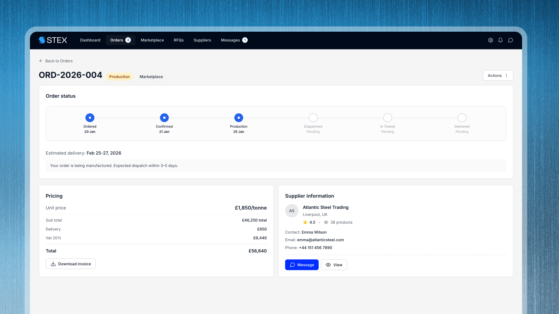Open the settings gear icon
The height and width of the screenshot is (314, 559).
click(491, 40)
